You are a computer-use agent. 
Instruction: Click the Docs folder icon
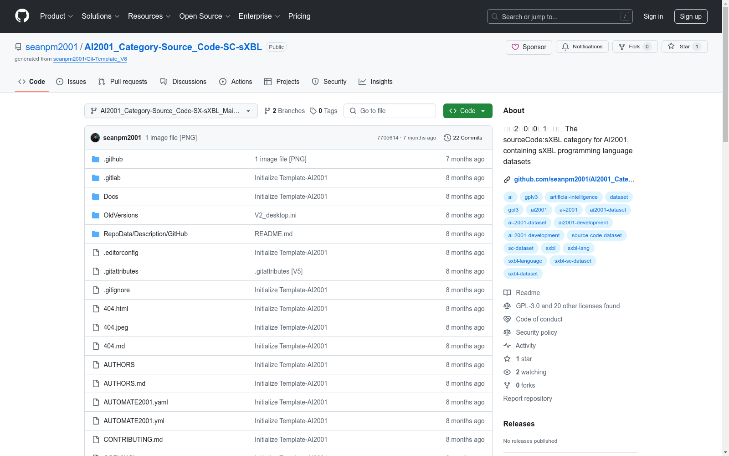[96, 197]
